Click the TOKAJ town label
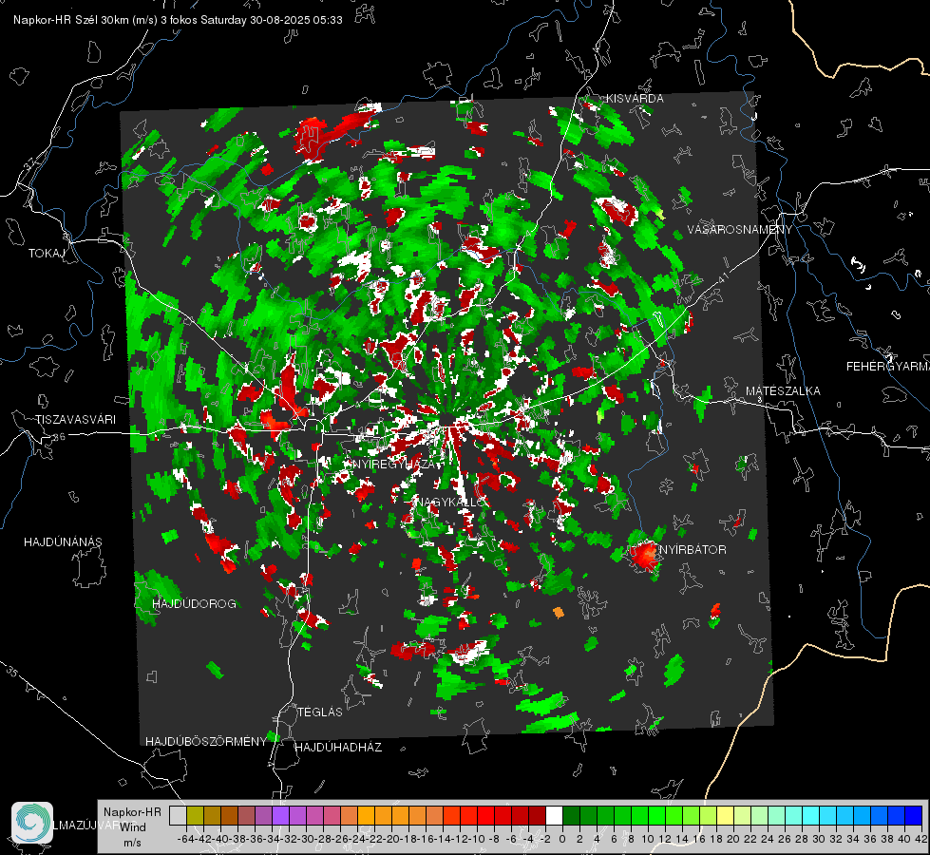The image size is (930, 855). point(47,254)
